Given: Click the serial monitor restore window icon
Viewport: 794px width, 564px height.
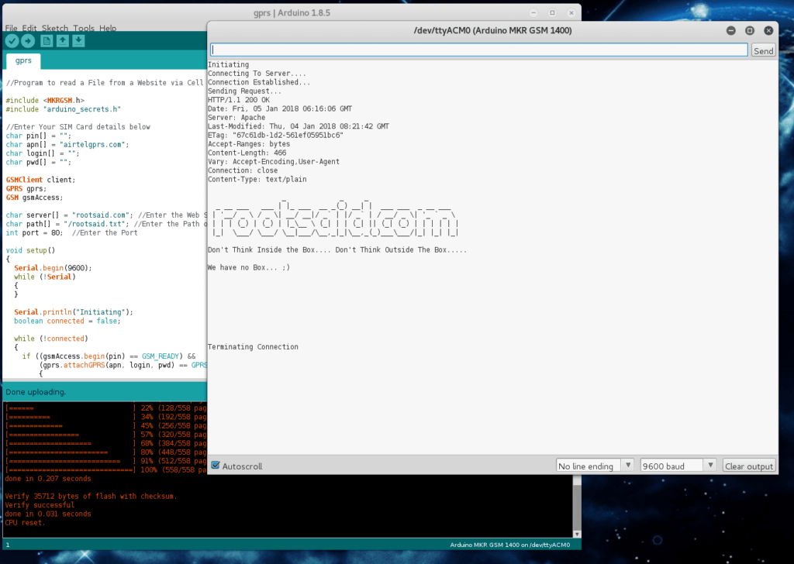Looking at the screenshot, I should (750, 31).
